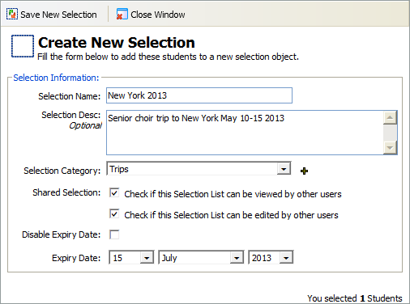This screenshot has width=410, height=304.
Task: Click the 'Shared Selection:' label
Action: pyautogui.click(x=66, y=192)
